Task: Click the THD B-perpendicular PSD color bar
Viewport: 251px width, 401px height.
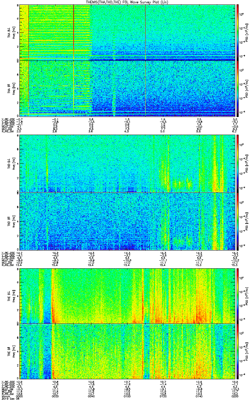Action: click(238, 164)
